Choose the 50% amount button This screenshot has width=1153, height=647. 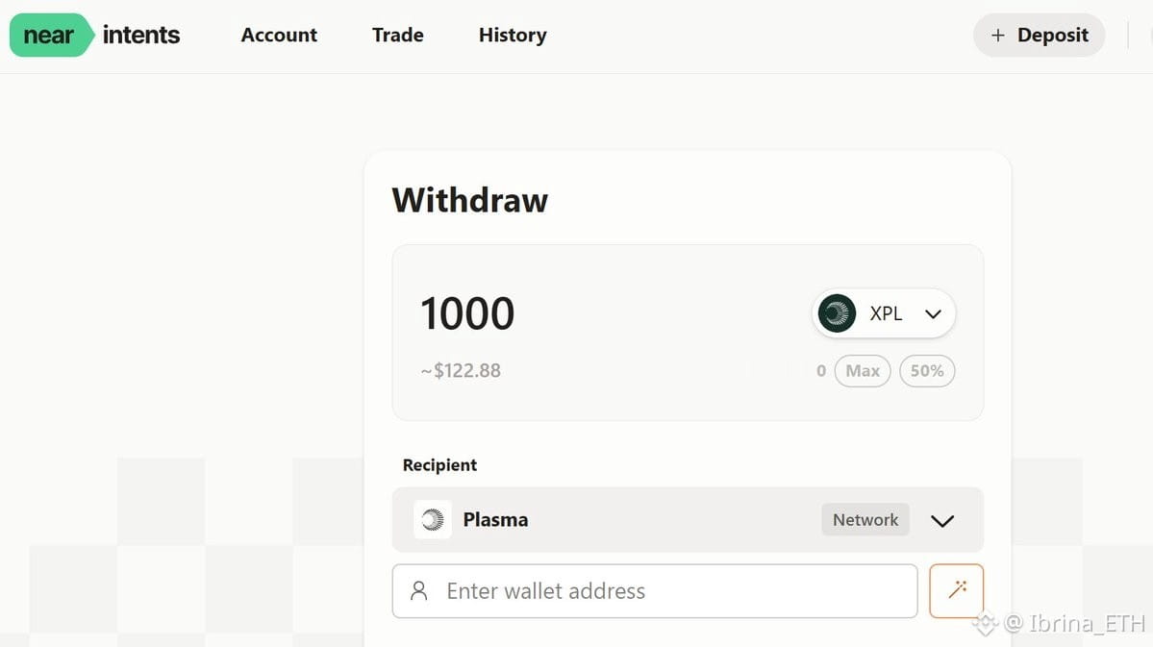click(x=927, y=371)
